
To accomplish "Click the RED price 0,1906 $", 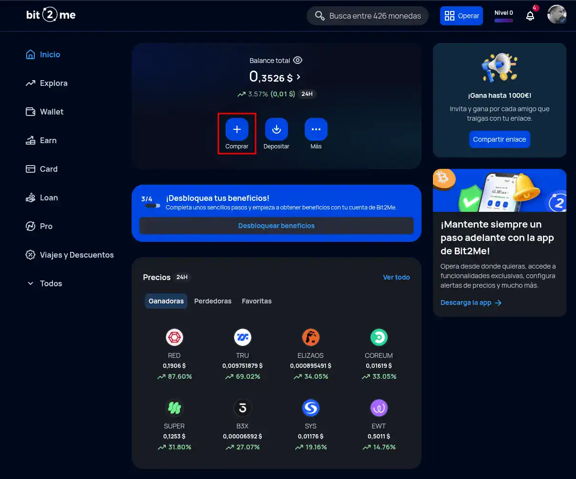I will point(174,366).
